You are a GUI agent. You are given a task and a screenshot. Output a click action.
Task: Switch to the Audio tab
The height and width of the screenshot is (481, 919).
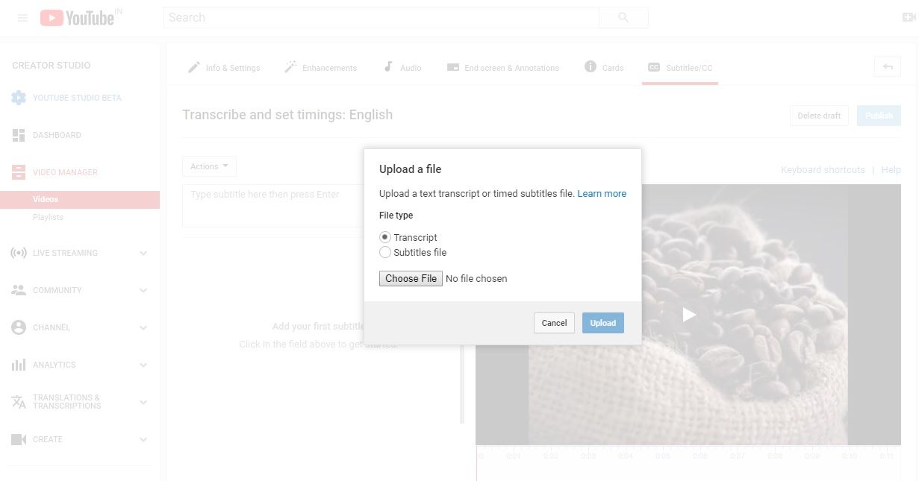[402, 68]
